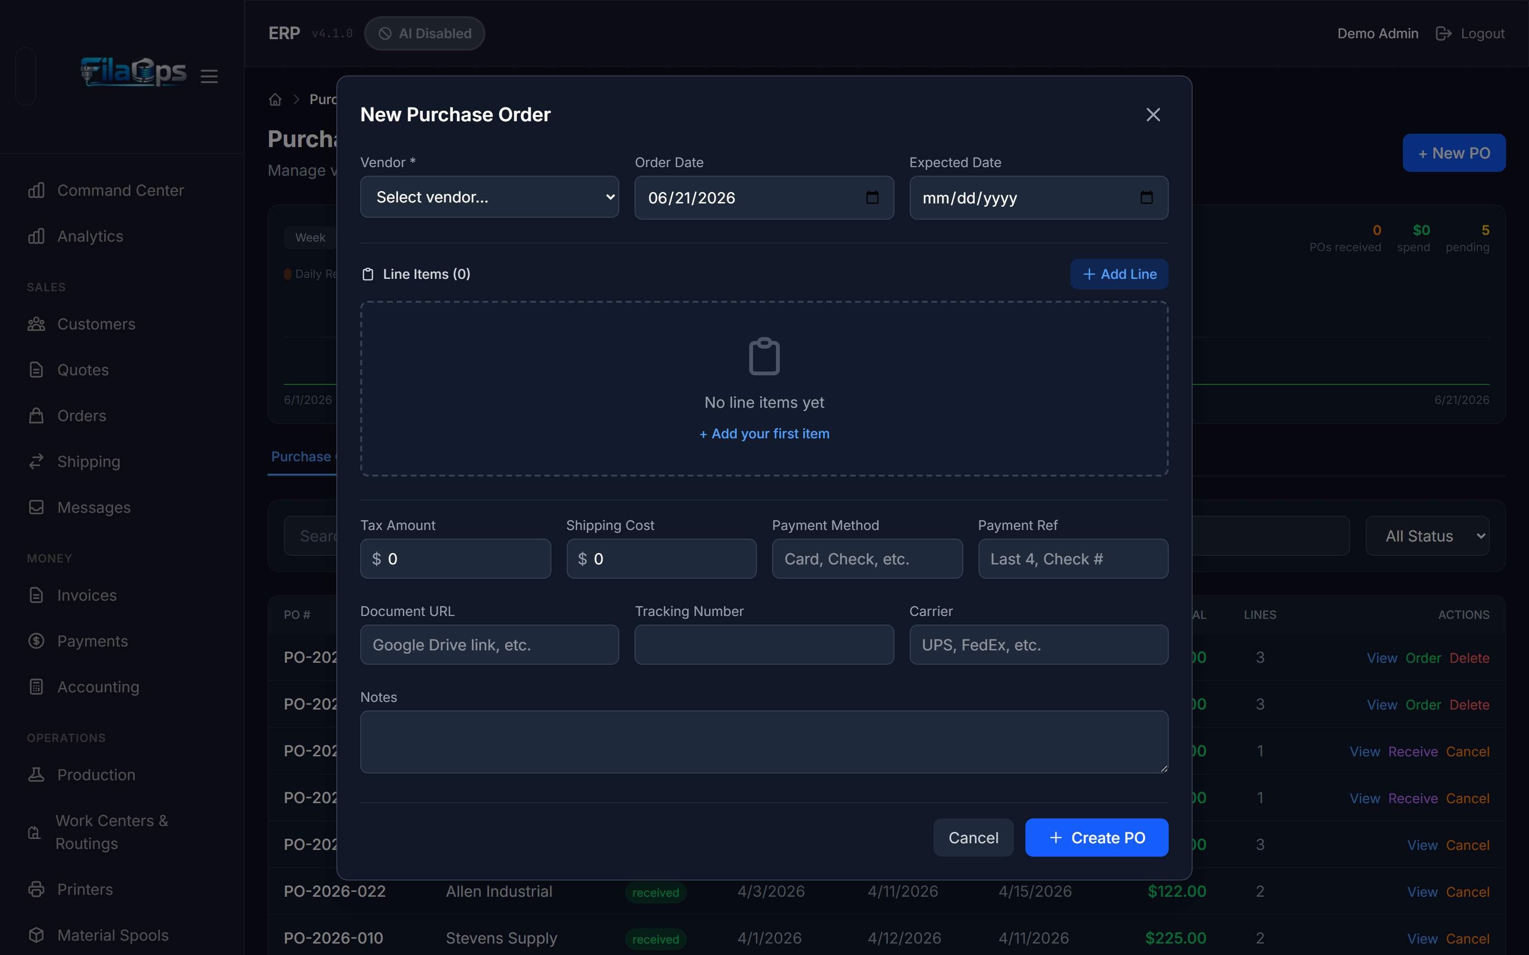The width and height of the screenshot is (1529, 955).
Task: Click the Analytics chart icon in sidebar
Action: click(36, 236)
